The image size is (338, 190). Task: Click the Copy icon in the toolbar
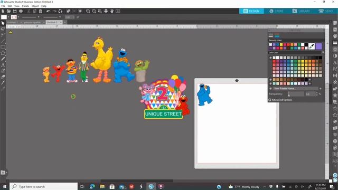34,11
